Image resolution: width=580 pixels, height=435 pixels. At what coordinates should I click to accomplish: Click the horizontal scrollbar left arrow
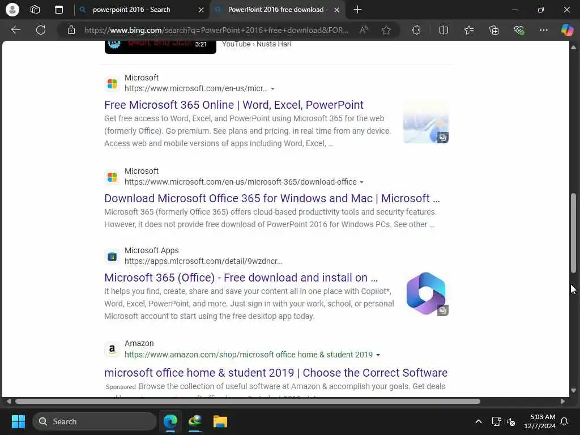point(8,402)
